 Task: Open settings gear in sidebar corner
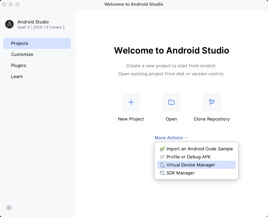pos(9,208)
